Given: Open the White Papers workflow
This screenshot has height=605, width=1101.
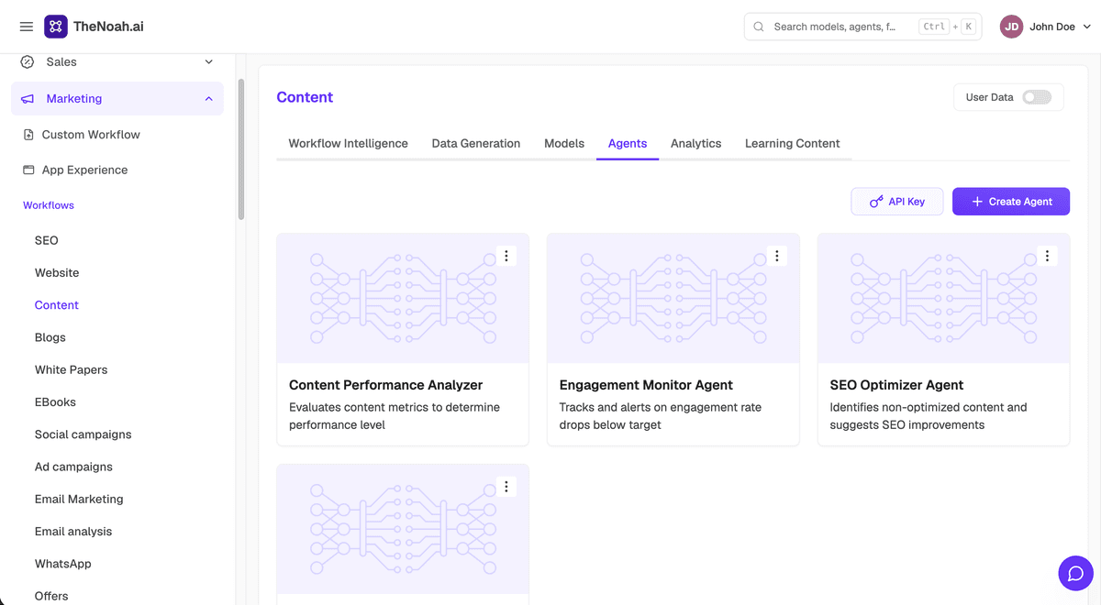Looking at the screenshot, I should click(71, 369).
